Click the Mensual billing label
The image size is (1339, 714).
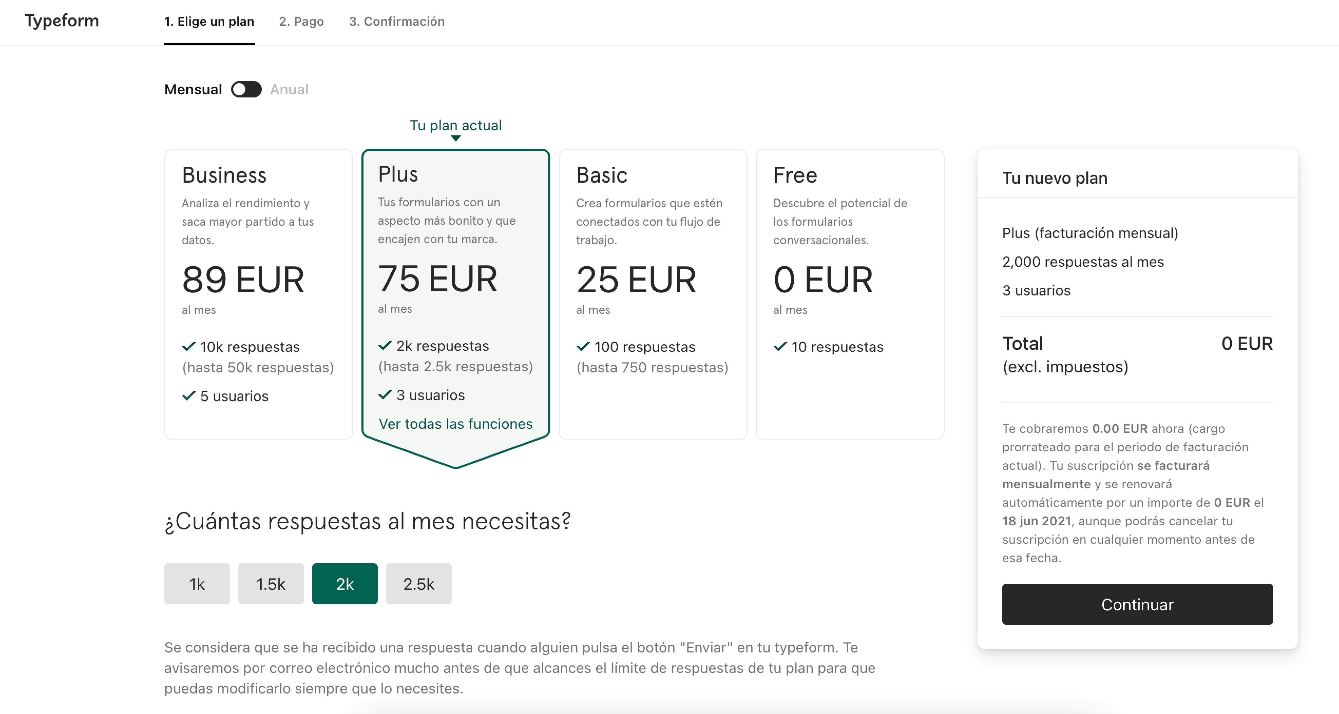click(x=193, y=89)
